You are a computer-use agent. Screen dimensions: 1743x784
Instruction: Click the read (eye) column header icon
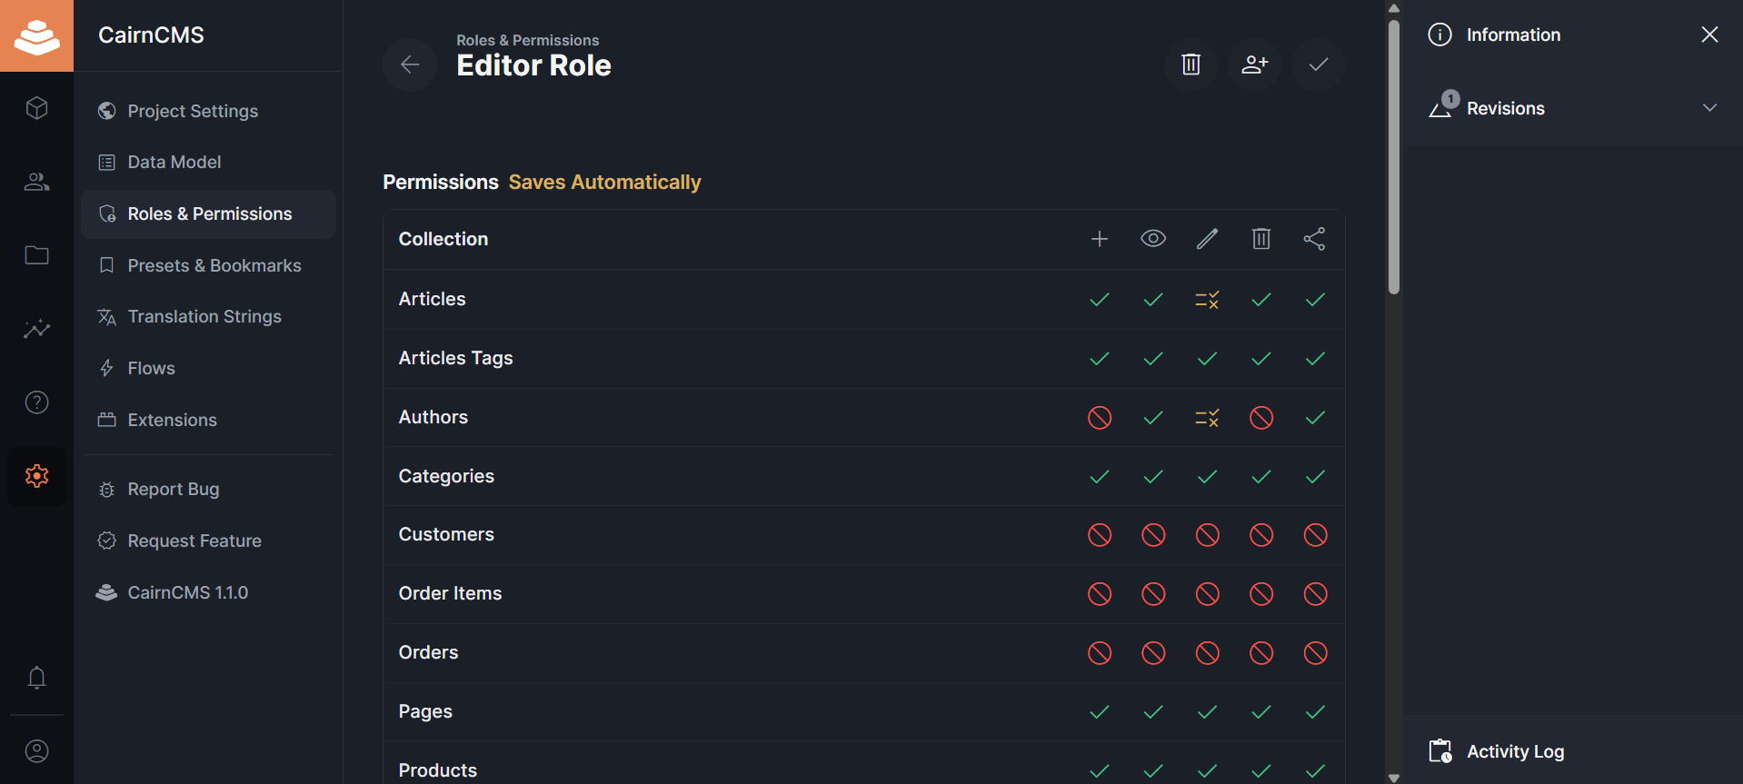pos(1153,239)
